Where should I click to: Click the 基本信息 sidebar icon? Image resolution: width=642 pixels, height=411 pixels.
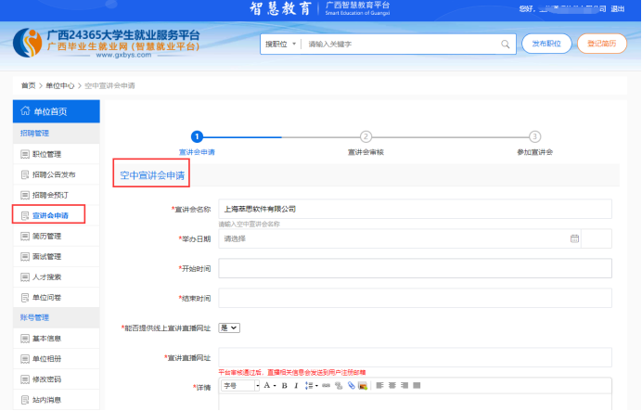coord(25,339)
